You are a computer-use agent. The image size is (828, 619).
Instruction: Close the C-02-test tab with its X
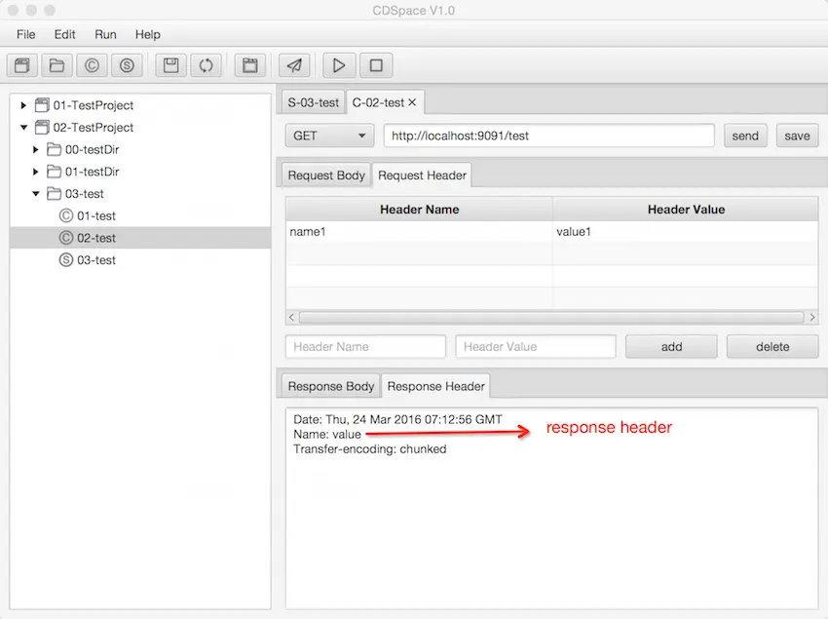coord(412,102)
